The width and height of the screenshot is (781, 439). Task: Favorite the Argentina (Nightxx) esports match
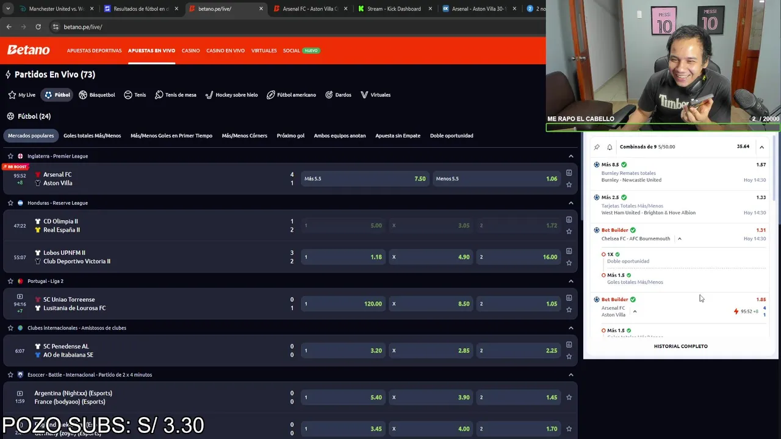[x=569, y=398]
